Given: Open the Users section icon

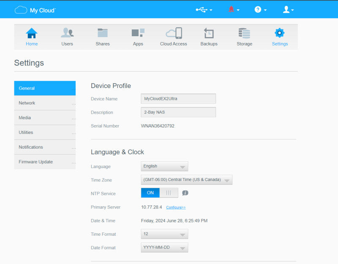Looking at the screenshot, I should (67, 33).
